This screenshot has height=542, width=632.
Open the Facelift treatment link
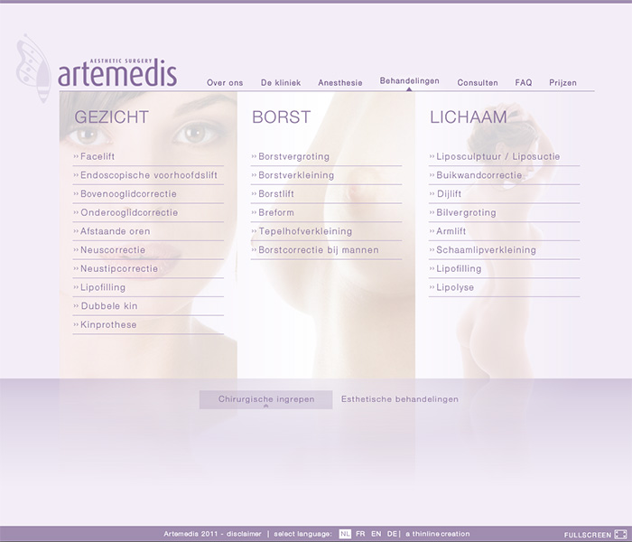coord(98,156)
